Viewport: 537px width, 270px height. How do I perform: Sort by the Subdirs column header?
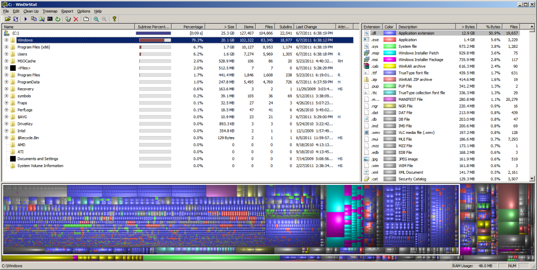[x=285, y=27]
